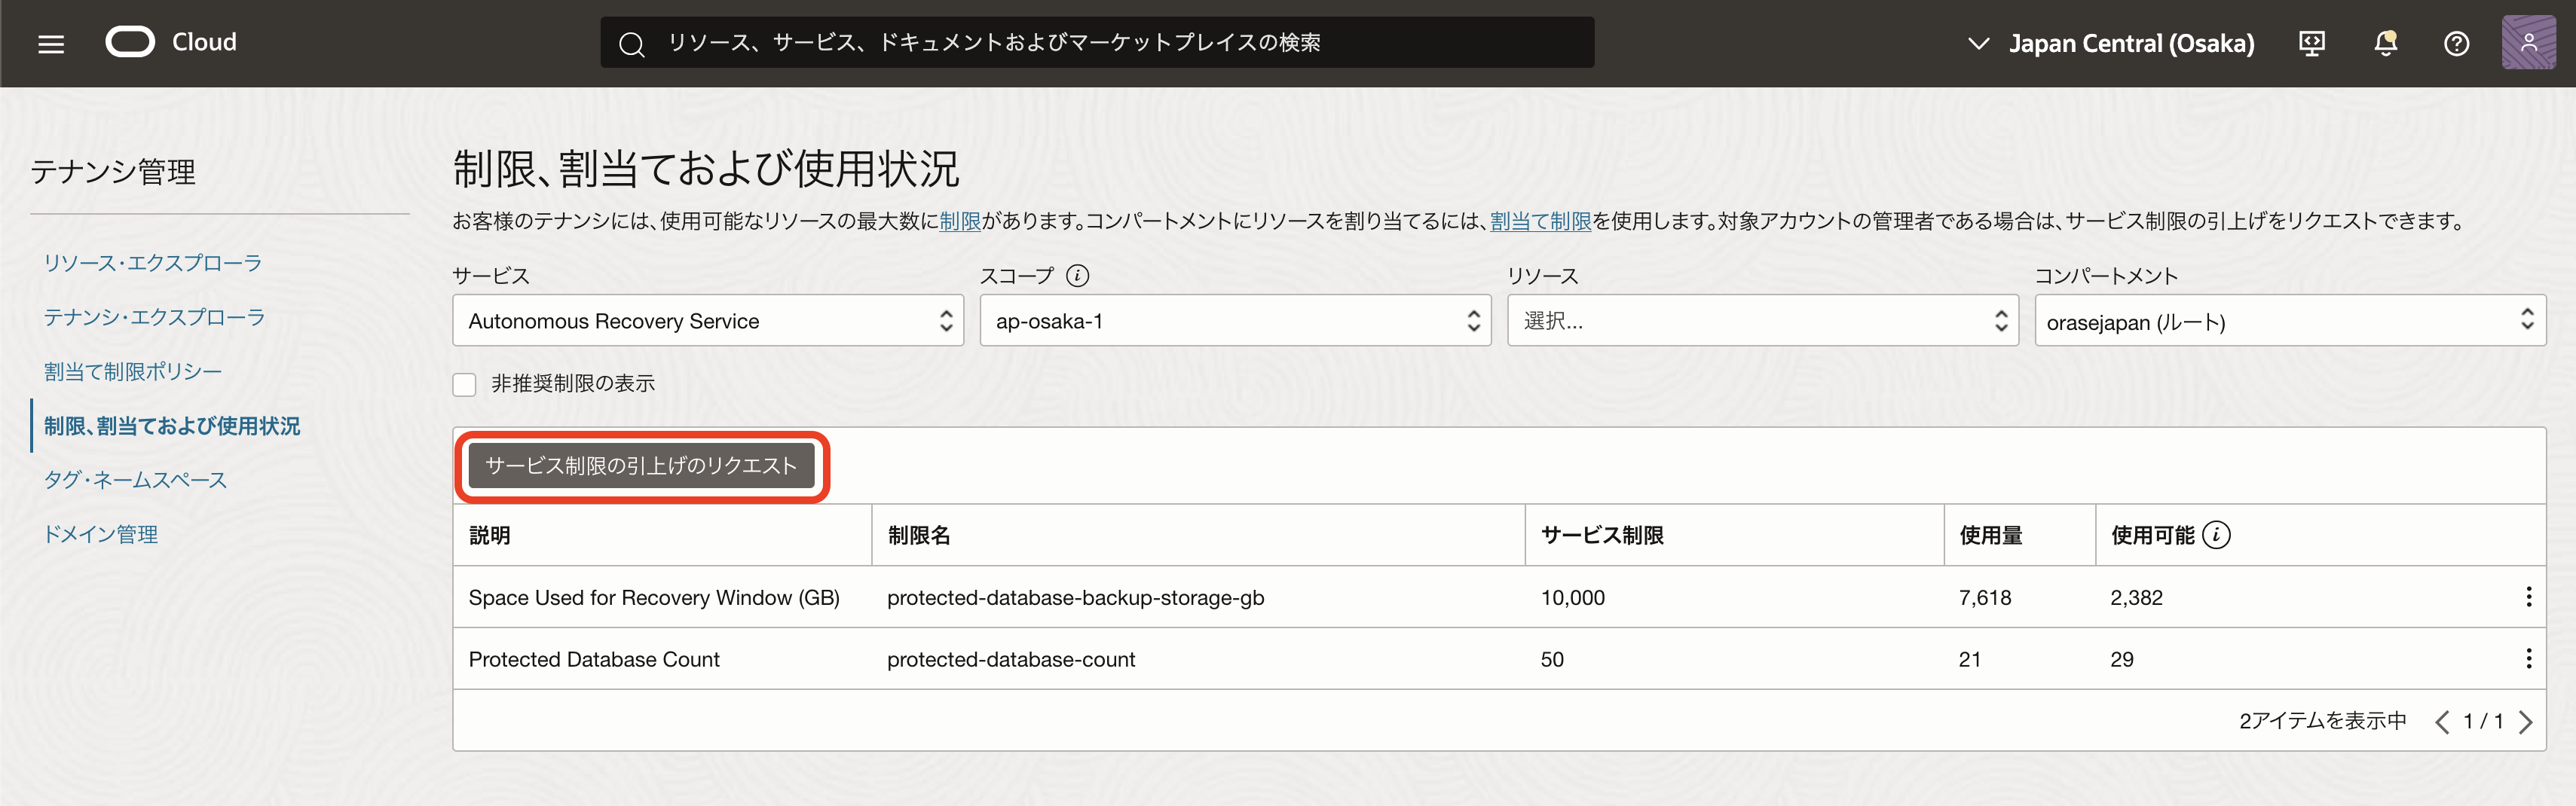Open actions menu for Protected Database Count row
The height and width of the screenshot is (806, 2576).
(x=2528, y=658)
